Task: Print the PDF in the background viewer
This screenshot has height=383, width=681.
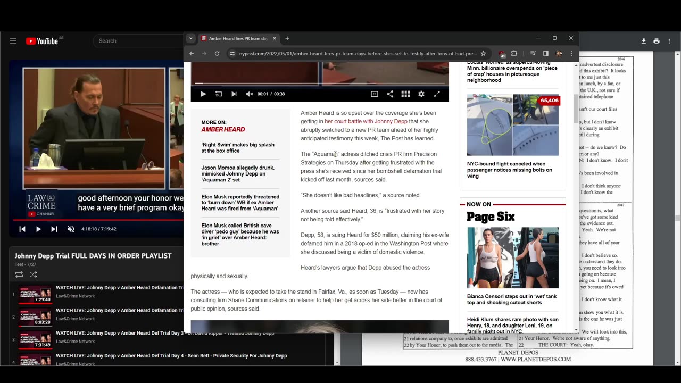Action: point(657,41)
